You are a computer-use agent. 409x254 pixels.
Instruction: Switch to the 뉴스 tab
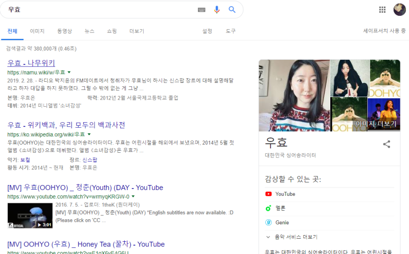89,31
